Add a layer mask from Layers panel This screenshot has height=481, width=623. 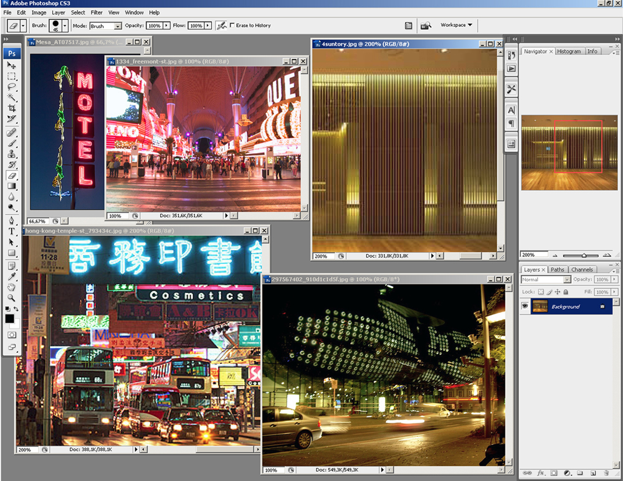coord(554,473)
